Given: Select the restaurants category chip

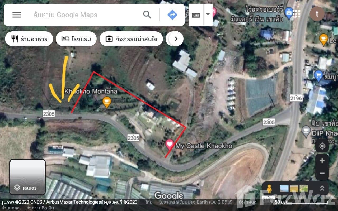Looking at the screenshot, I should click(x=29, y=39).
